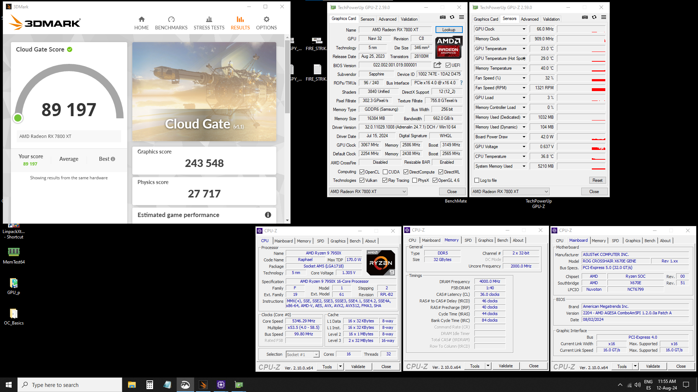Expand Memory Clock sensor dropdown
The image size is (698, 392).
point(524,39)
